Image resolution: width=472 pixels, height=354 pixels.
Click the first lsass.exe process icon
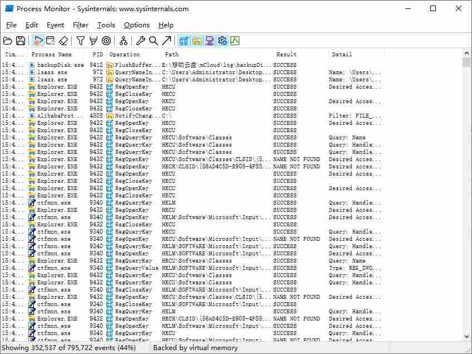tap(32, 72)
